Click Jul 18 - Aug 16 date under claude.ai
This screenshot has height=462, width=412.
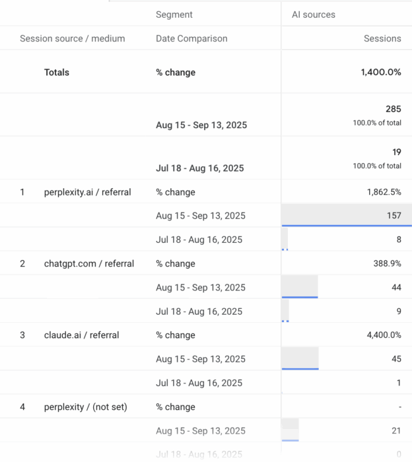[199, 383]
